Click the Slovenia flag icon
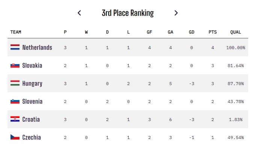Image resolution: width=253 pixels, height=151 pixels. click(x=15, y=102)
